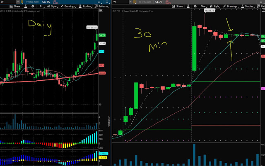The width and height of the screenshot is (265, 166).
Task: Open the grid layout icon in the left chart header
Action: 99,2
